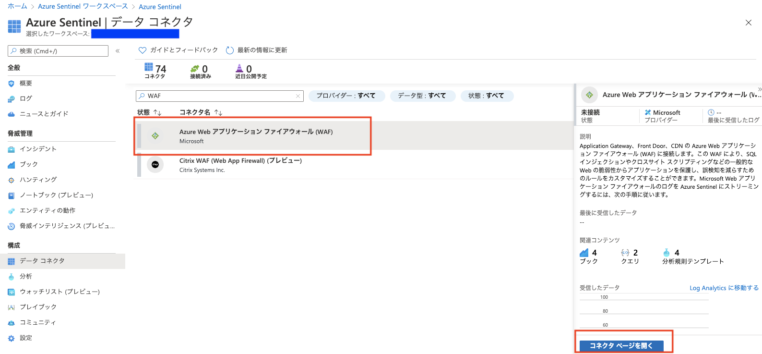Clear the WAF search box with X

click(x=298, y=96)
